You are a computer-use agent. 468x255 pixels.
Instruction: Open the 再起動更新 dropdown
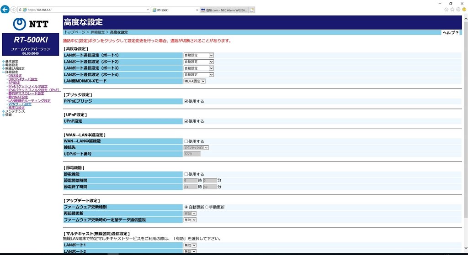coord(190,213)
